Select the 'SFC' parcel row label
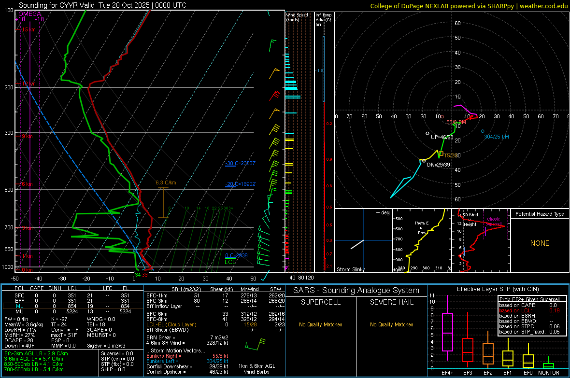The width and height of the screenshot is (570, 378). point(19,295)
